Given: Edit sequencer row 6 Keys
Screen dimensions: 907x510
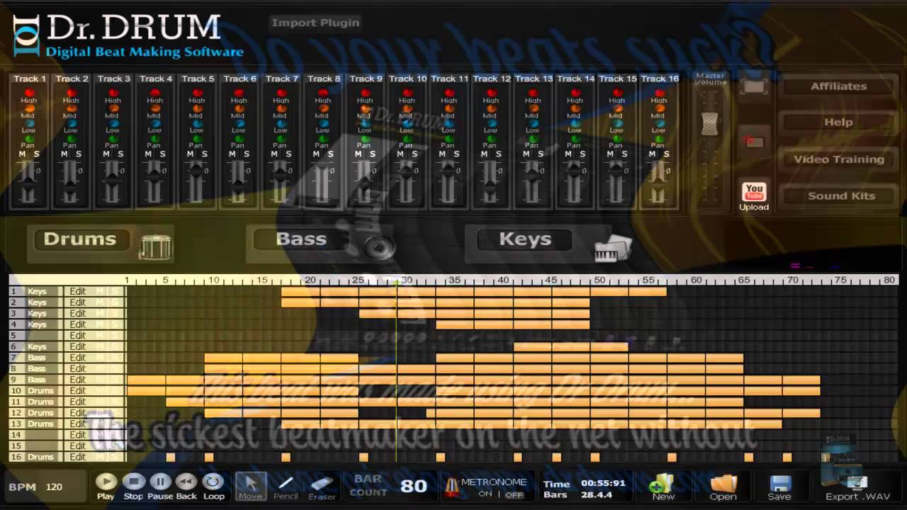Looking at the screenshot, I should pos(78,346).
